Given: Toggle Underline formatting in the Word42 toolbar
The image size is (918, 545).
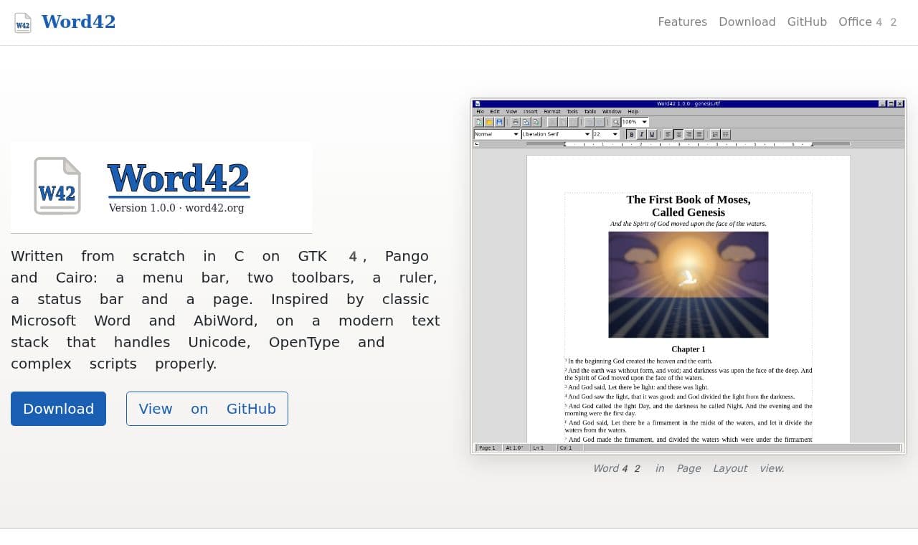Looking at the screenshot, I should (x=651, y=134).
